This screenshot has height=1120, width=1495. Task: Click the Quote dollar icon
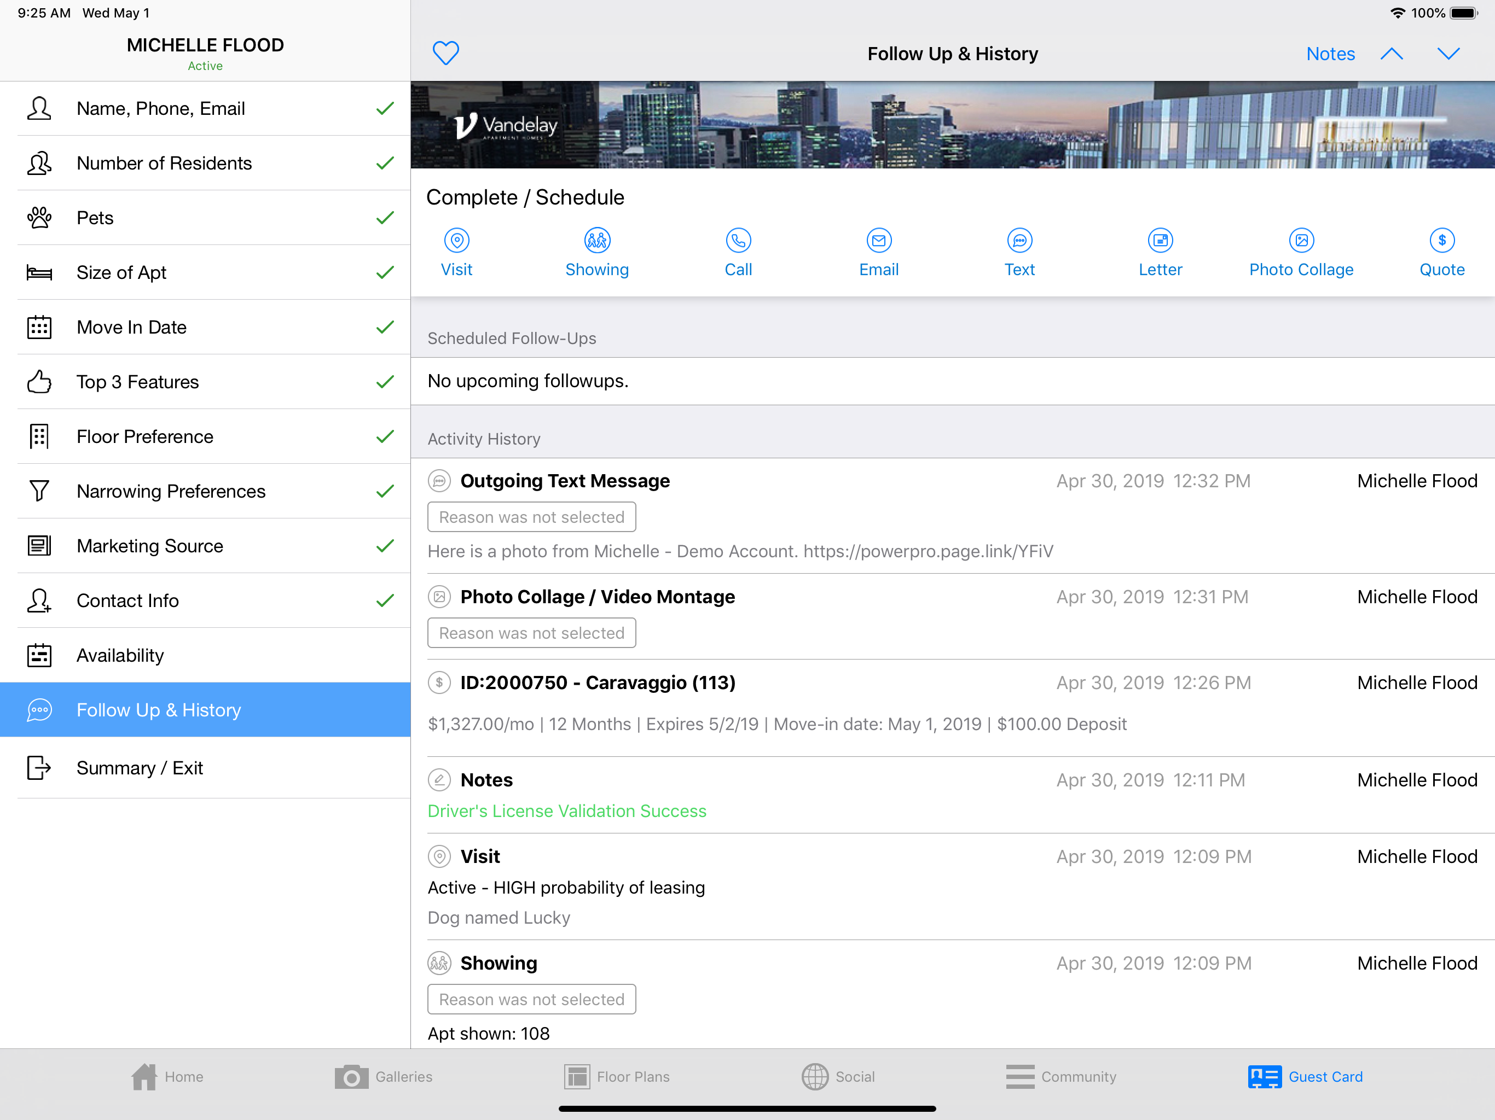[x=1442, y=240]
